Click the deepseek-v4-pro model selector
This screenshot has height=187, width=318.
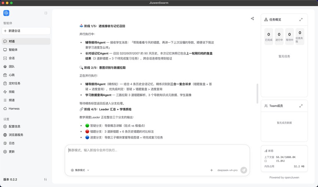[x=227, y=170]
